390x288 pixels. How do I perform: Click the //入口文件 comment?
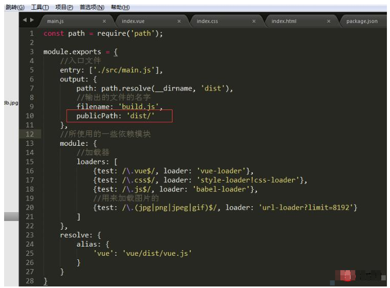[x=80, y=61]
